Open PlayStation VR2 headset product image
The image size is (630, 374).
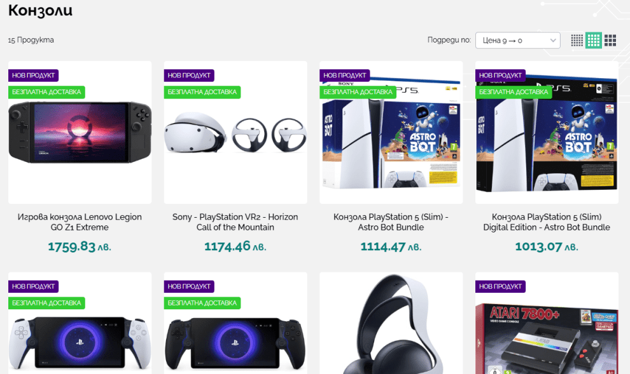[235, 132]
